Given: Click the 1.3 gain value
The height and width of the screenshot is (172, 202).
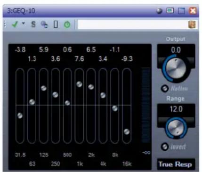Looking at the screenshot, I should coord(32,59).
